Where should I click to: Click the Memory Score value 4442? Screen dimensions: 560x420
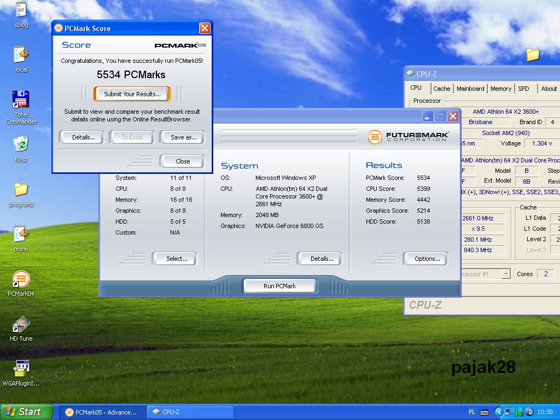[x=423, y=200]
